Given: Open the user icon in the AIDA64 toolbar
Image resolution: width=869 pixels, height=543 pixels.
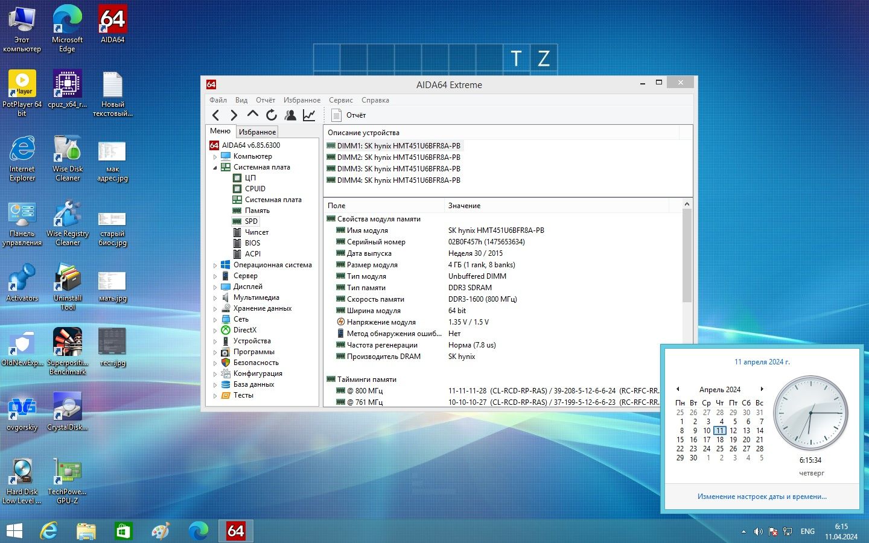Looking at the screenshot, I should click(290, 115).
